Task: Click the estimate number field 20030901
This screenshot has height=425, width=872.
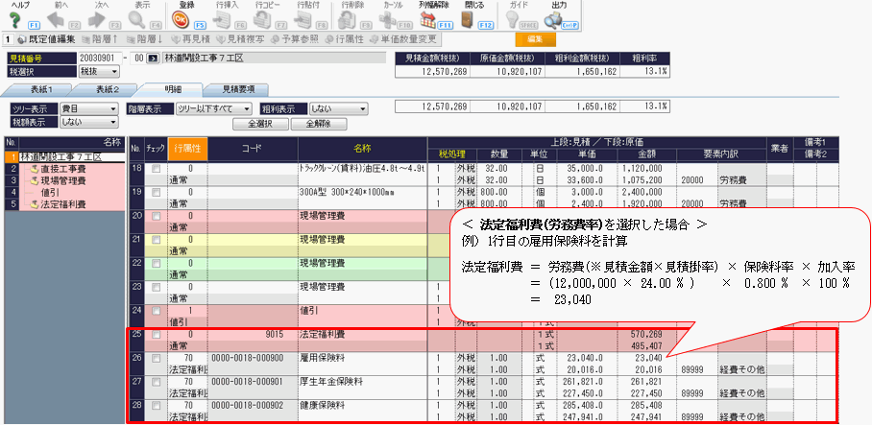Action: click(x=98, y=58)
